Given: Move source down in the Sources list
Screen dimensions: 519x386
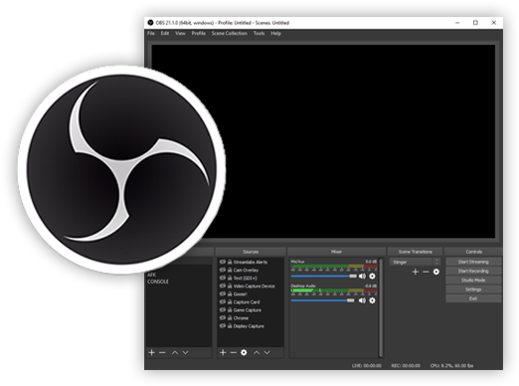Looking at the screenshot, I should 267,352.
